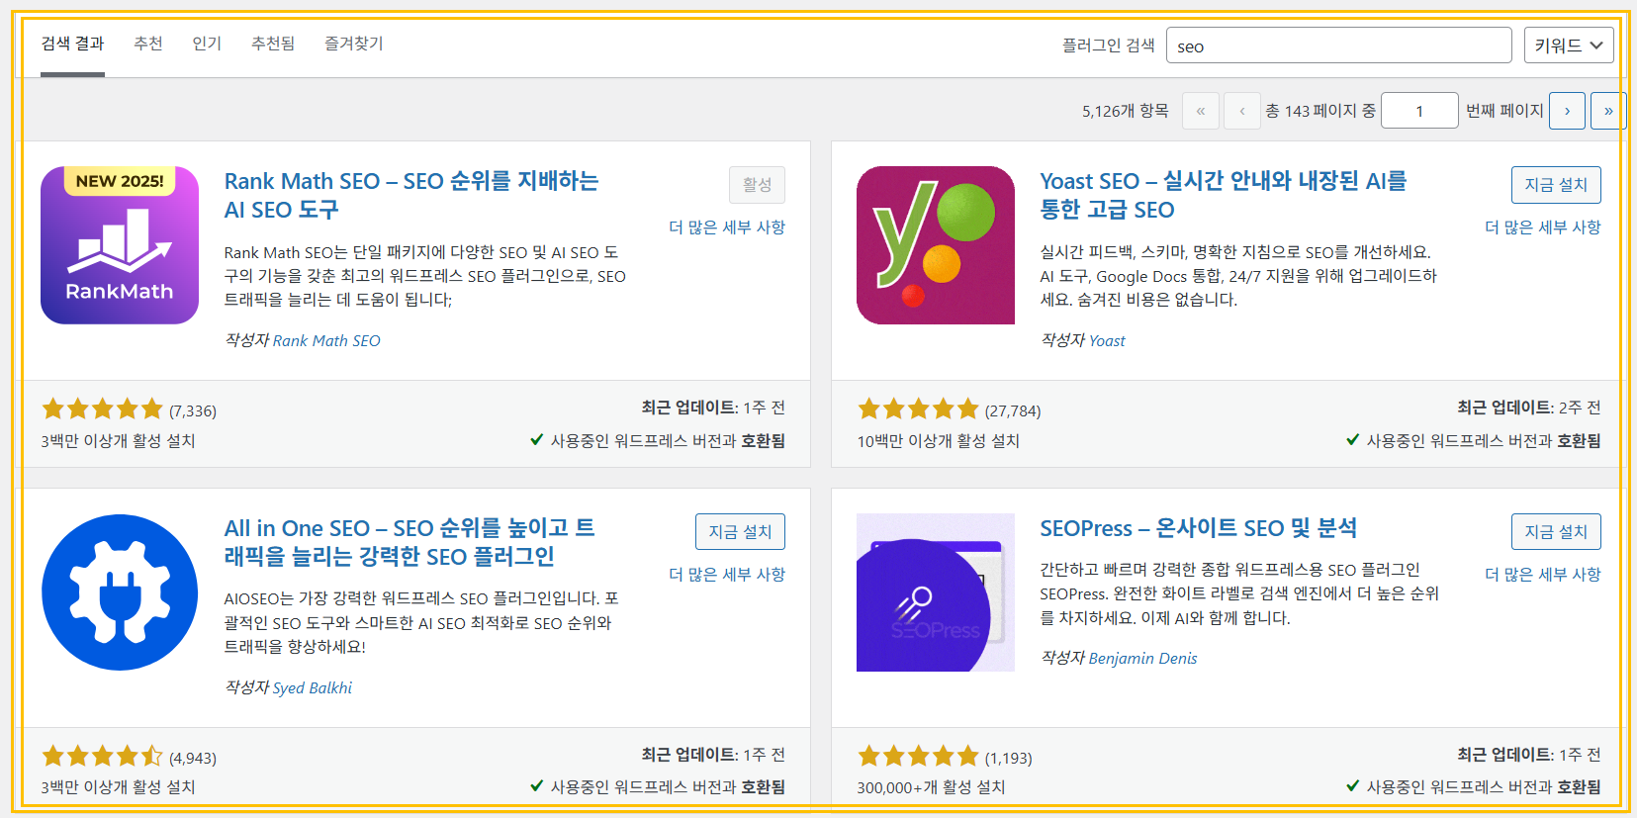Click the All in One SEO gear icon
The width and height of the screenshot is (1637, 818).
119,592
